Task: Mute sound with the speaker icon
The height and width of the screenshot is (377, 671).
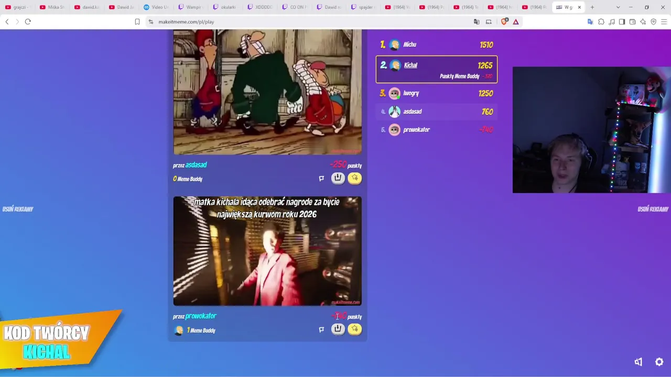Action: (638, 362)
